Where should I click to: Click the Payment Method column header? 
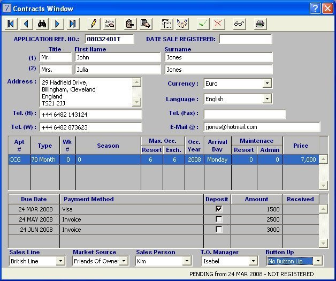tap(132, 199)
